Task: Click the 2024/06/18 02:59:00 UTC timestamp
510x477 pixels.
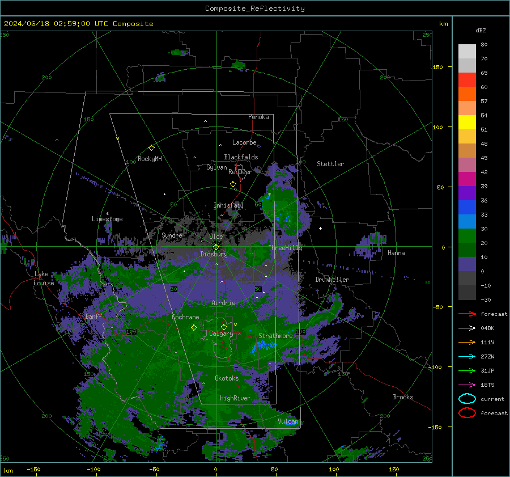Action: tap(56, 24)
